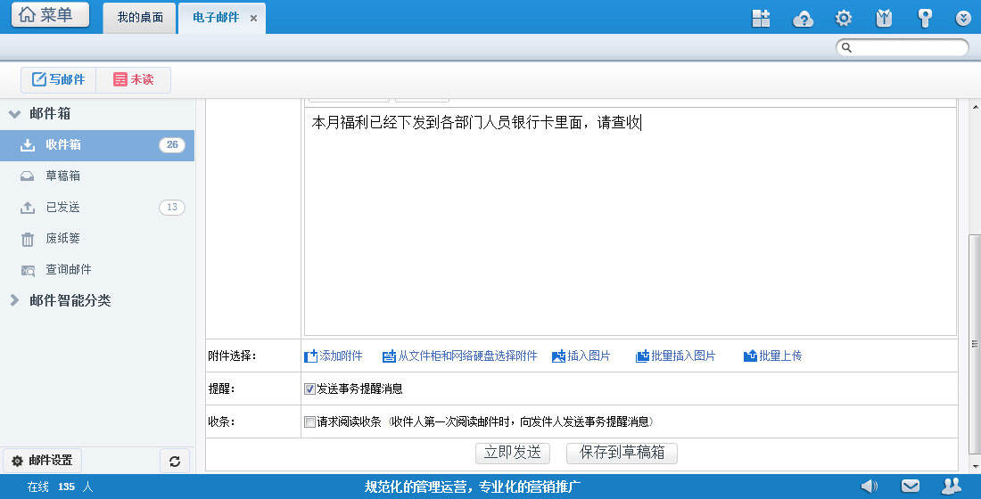Open the online users icon in status bar

(x=952, y=486)
